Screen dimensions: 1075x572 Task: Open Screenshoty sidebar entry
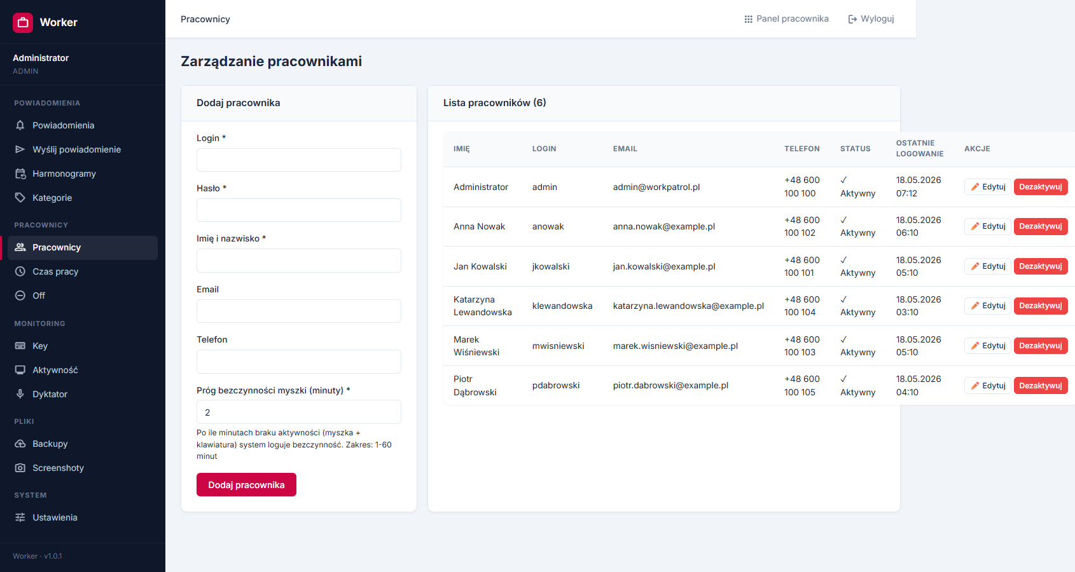pyautogui.click(x=83, y=468)
